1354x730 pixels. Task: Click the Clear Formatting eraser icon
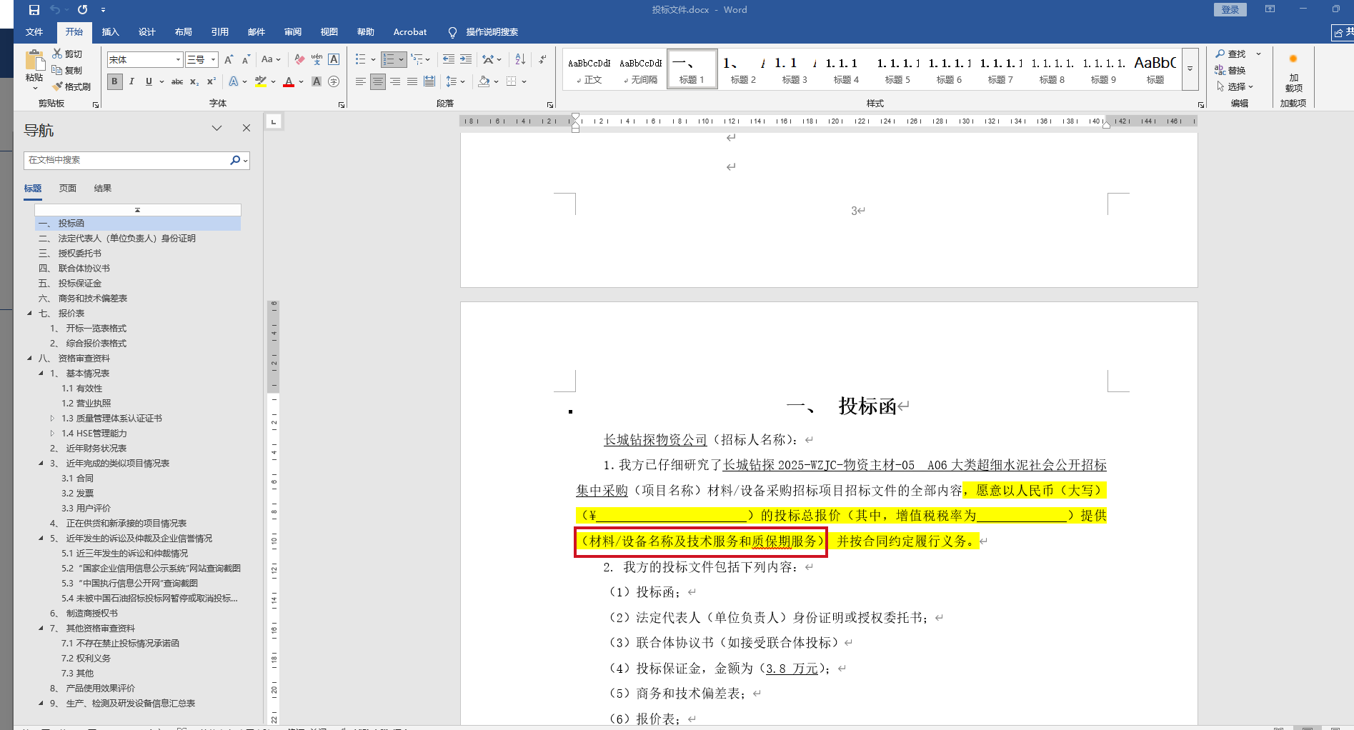coord(299,60)
